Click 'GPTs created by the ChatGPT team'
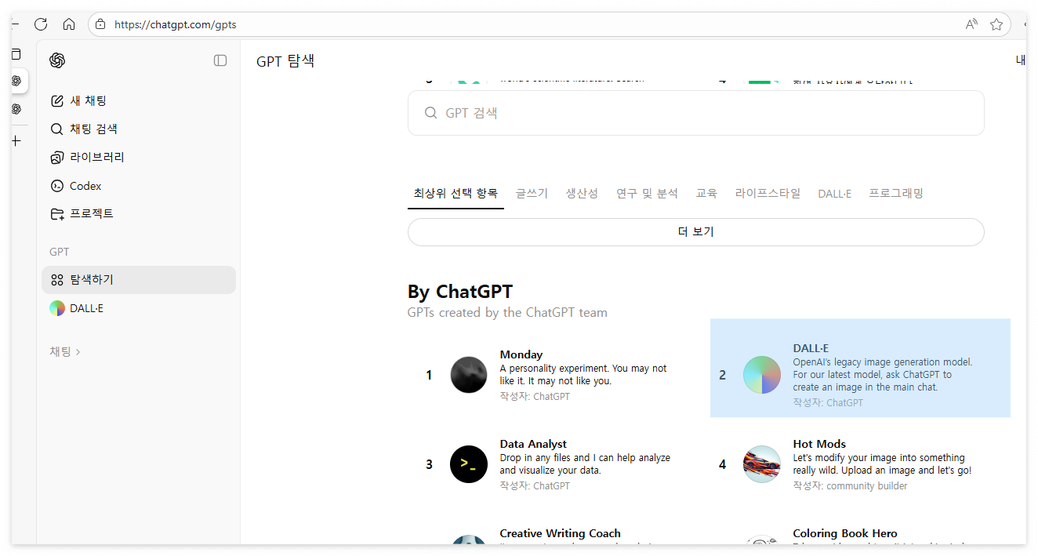The width and height of the screenshot is (1038, 556). [x=507, y=312]
